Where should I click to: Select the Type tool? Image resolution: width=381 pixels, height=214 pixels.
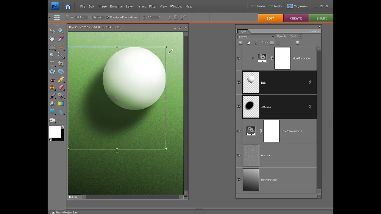click(52, 64)
